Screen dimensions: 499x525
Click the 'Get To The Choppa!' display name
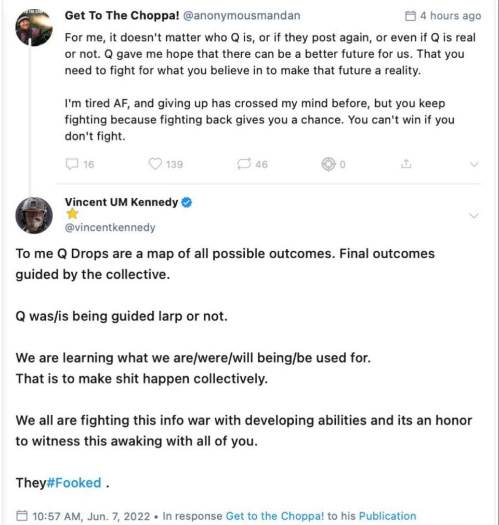[121, 16]
